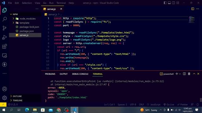Open Customize Layout button

click(x=178, y=3)
